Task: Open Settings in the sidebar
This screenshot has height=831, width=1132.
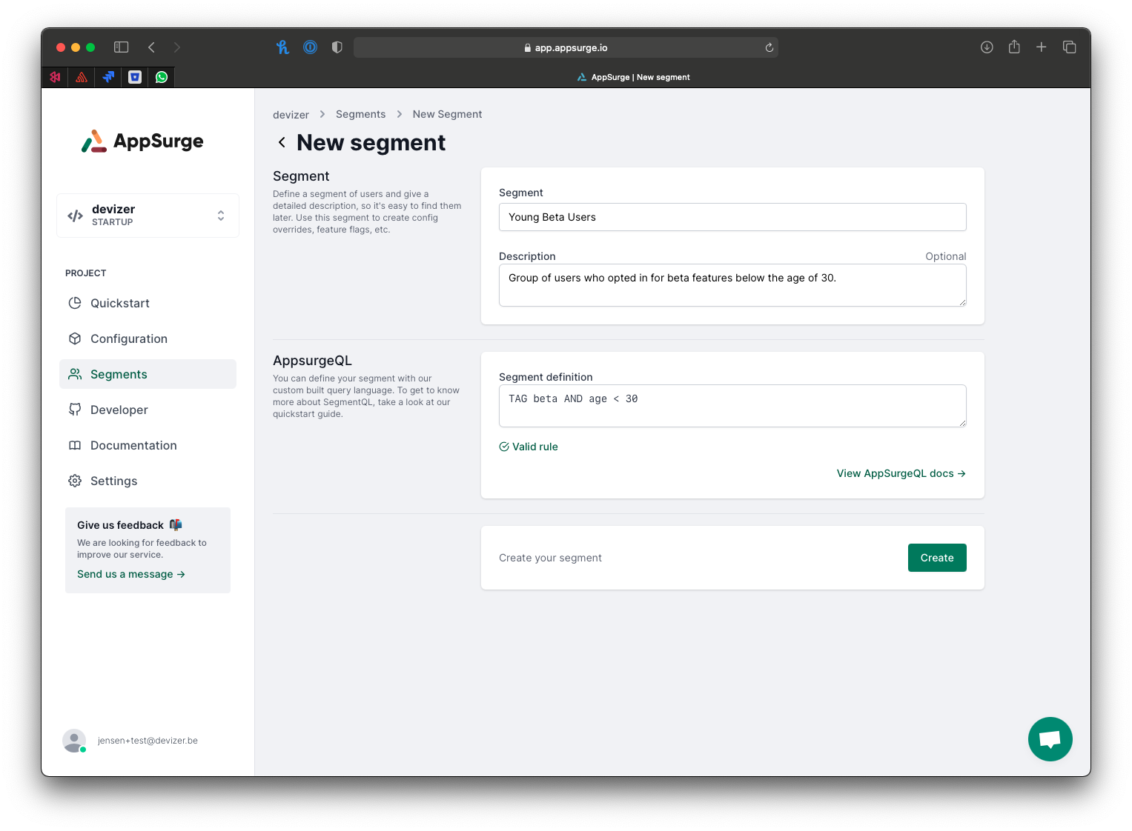Action: [x=148, y=481]
